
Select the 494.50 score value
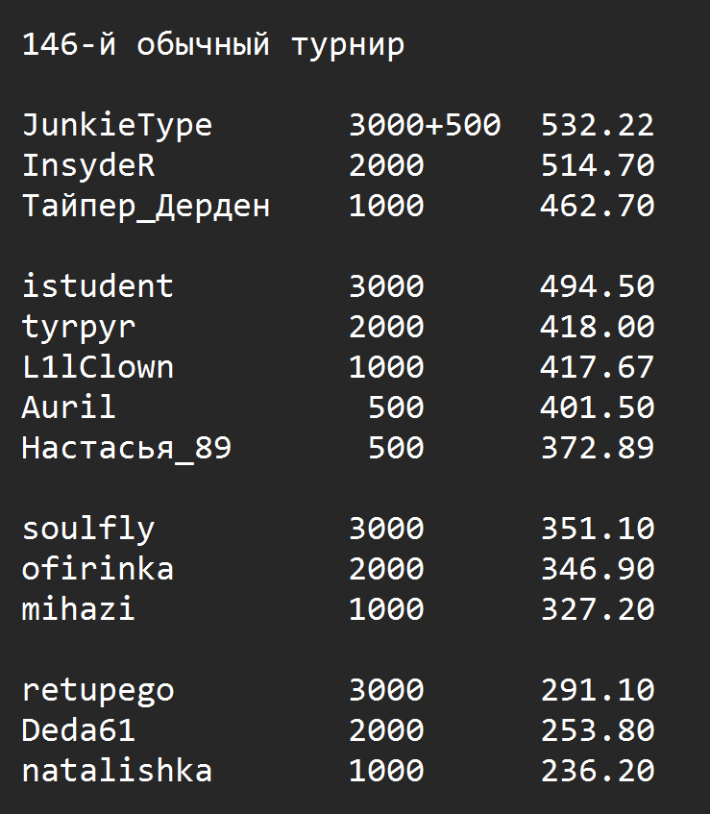pos(597,286)
